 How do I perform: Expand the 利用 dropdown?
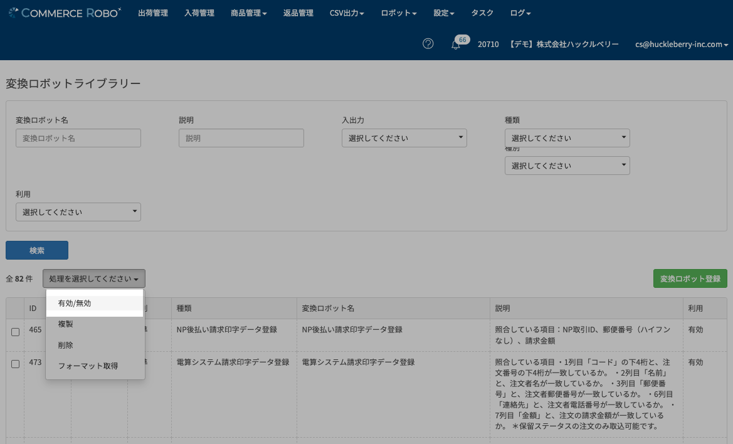[x=78, y=212]
